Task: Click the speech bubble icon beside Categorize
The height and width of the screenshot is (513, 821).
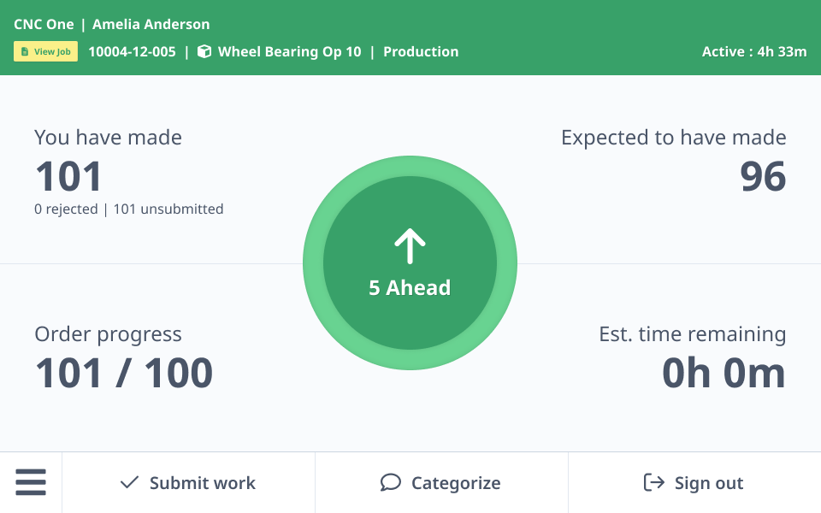Action: click(x=391, y=482)
